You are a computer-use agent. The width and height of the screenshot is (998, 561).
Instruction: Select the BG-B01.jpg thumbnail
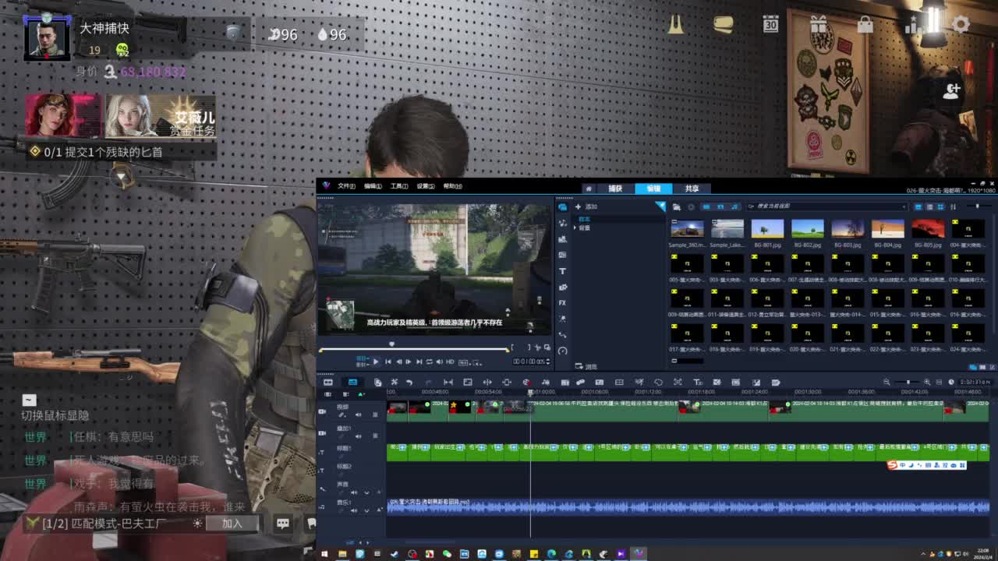[x=767, y=228]
